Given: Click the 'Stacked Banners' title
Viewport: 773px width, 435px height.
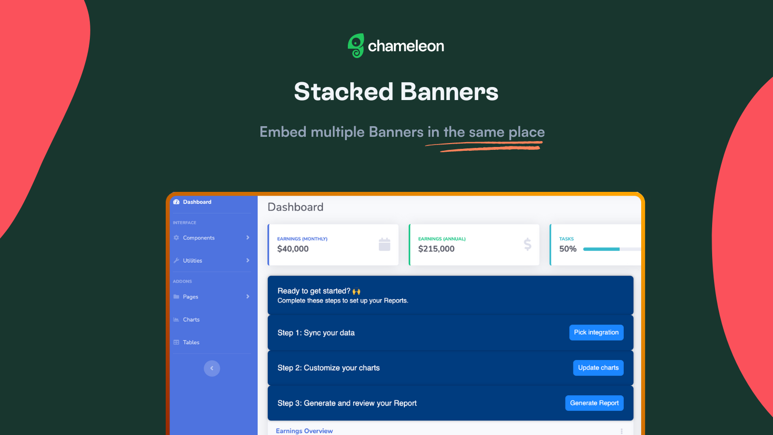Looking at the screenshot, I should [x=396, y=92].
